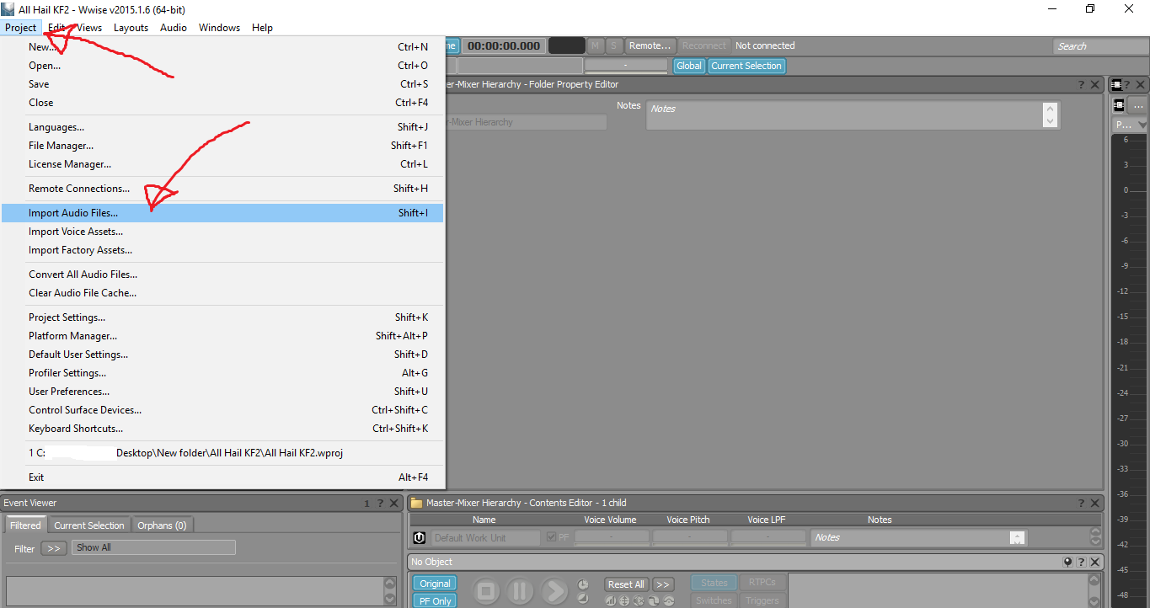Toggle the Original button in transport
This screenshot has width=1150, height=608.
pyautogui.click(x=435, y=584)
